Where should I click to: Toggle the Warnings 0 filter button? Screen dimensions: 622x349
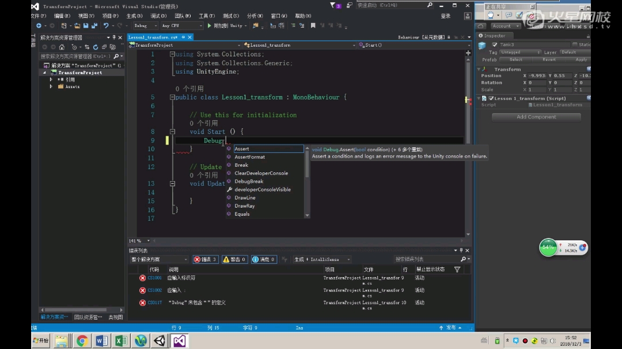tap(234, 259)
